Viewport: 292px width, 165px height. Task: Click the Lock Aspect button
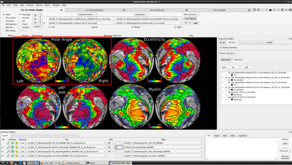[190, 19]
